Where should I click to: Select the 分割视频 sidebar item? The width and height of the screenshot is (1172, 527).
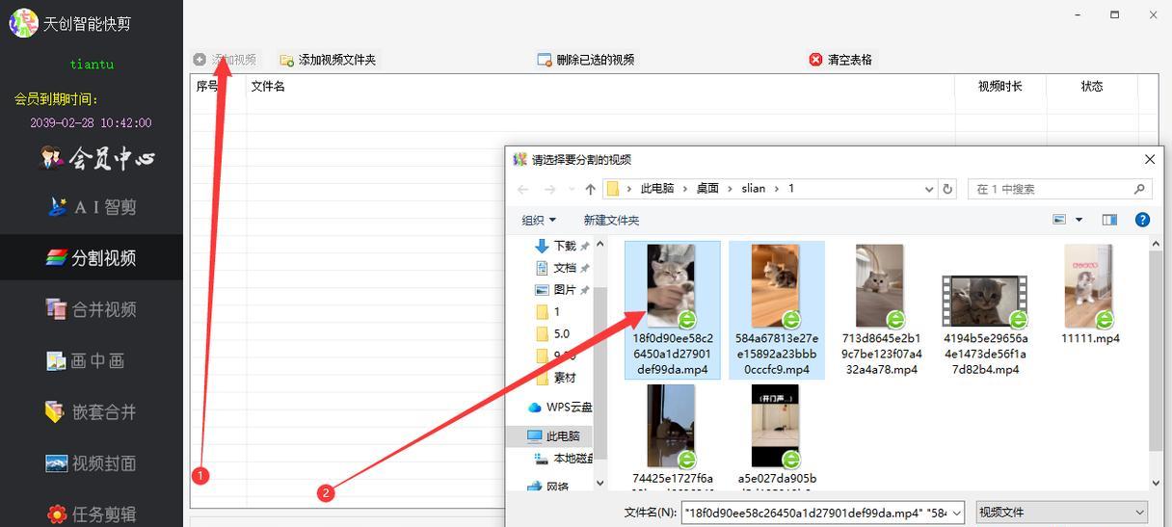coord(92,258)
